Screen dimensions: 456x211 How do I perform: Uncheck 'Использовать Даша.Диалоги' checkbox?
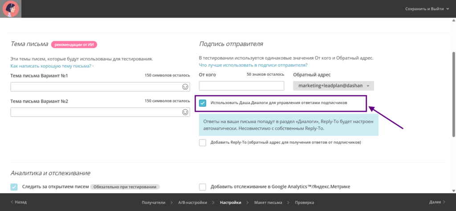203,103
